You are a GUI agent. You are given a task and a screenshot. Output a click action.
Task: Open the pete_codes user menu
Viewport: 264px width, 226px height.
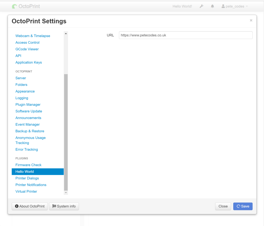click(x=235, y=6)
